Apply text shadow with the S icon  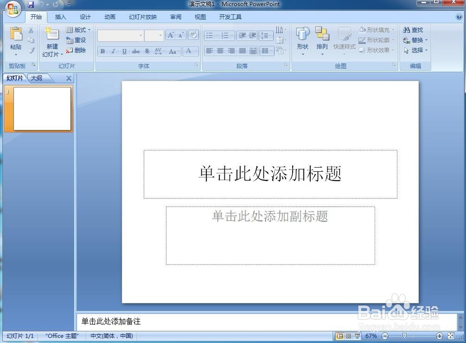pos(147,51)
